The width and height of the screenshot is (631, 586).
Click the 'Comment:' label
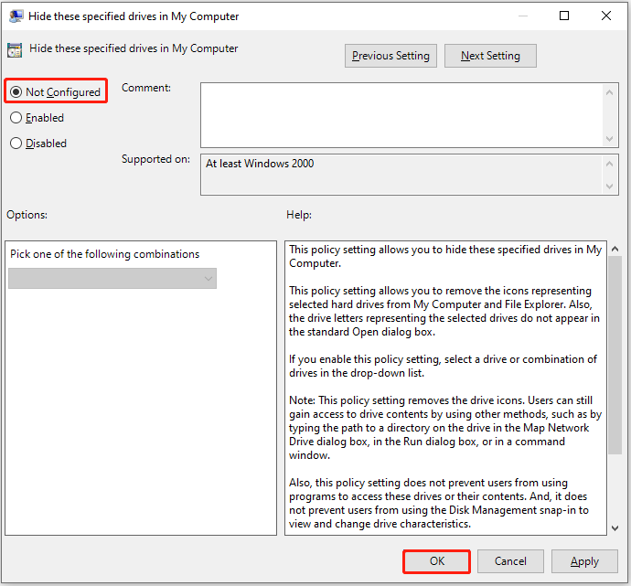[x=146, y=88]
